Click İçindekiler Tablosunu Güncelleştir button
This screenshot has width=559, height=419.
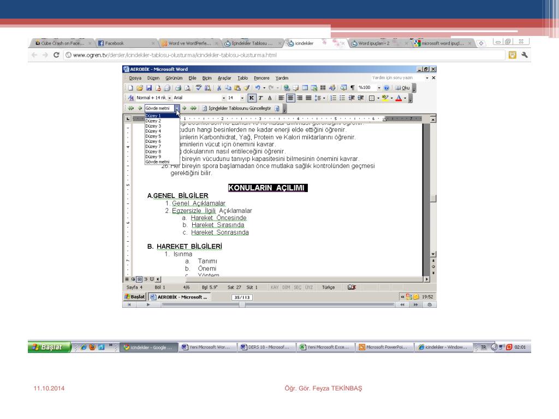(x=237, y=109)
